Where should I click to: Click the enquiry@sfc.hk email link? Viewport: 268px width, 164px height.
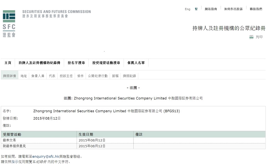click(x=46, y=157)
